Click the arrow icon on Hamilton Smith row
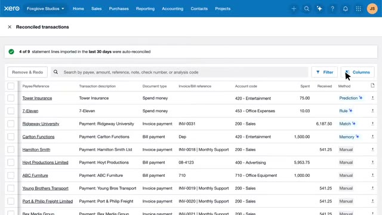 [x=372, y=149]
